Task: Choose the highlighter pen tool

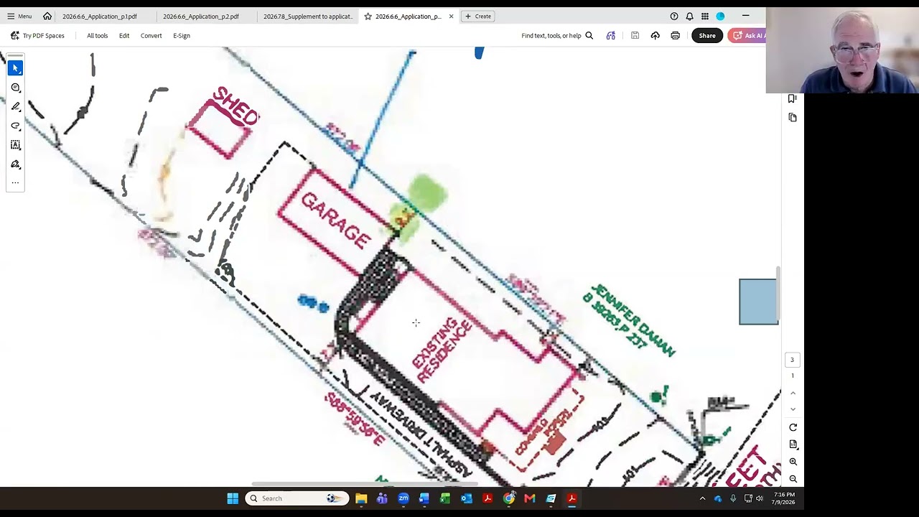Action: point(15,107)
